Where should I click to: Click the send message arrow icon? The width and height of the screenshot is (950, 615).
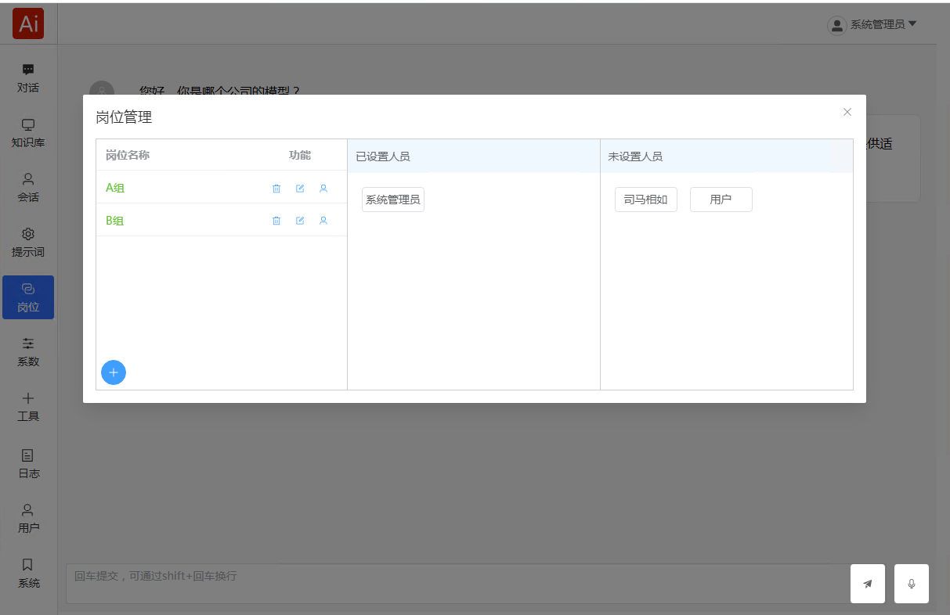[x=868, y=584]
